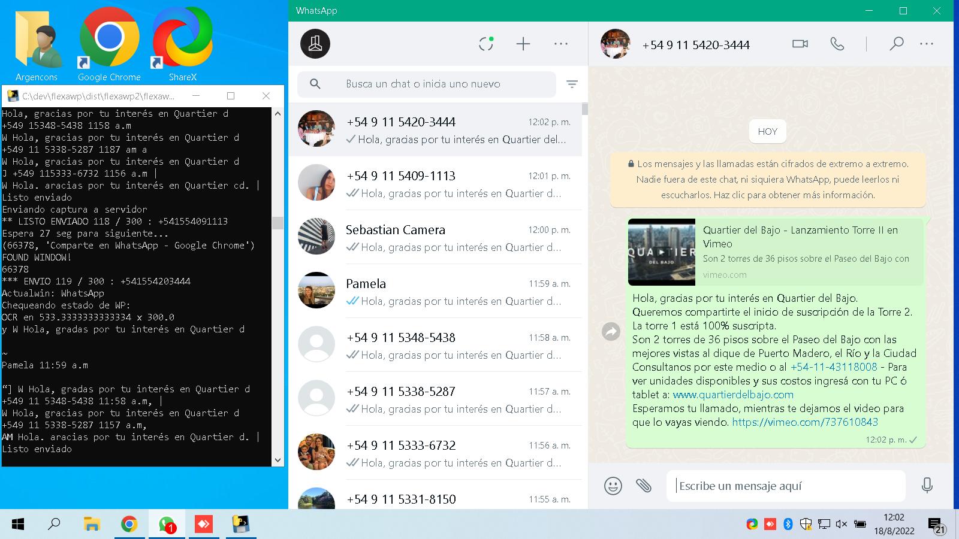The height and width of the screenshot is (539, 959).
Task: Switch to the Python console taskbar icon
Action: [241, 525]
